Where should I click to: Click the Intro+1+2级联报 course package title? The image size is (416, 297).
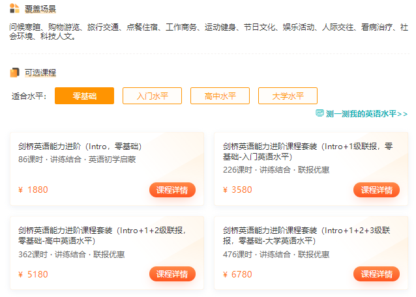102,235
